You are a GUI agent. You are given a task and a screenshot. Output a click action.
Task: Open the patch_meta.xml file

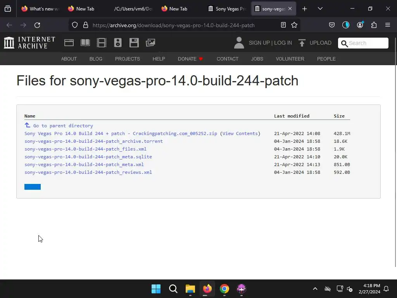tap(84, 165)
